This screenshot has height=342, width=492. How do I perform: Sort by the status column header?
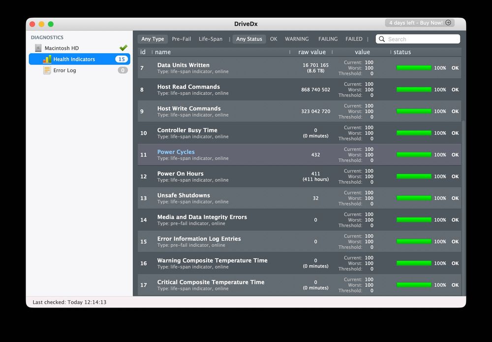coord(402,52)
